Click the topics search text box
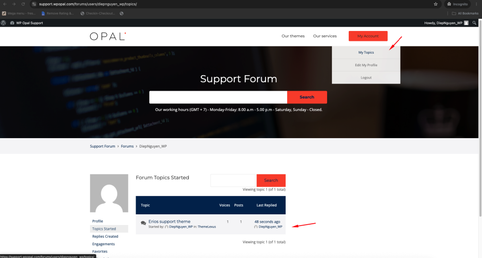 [x=233, y=180]
